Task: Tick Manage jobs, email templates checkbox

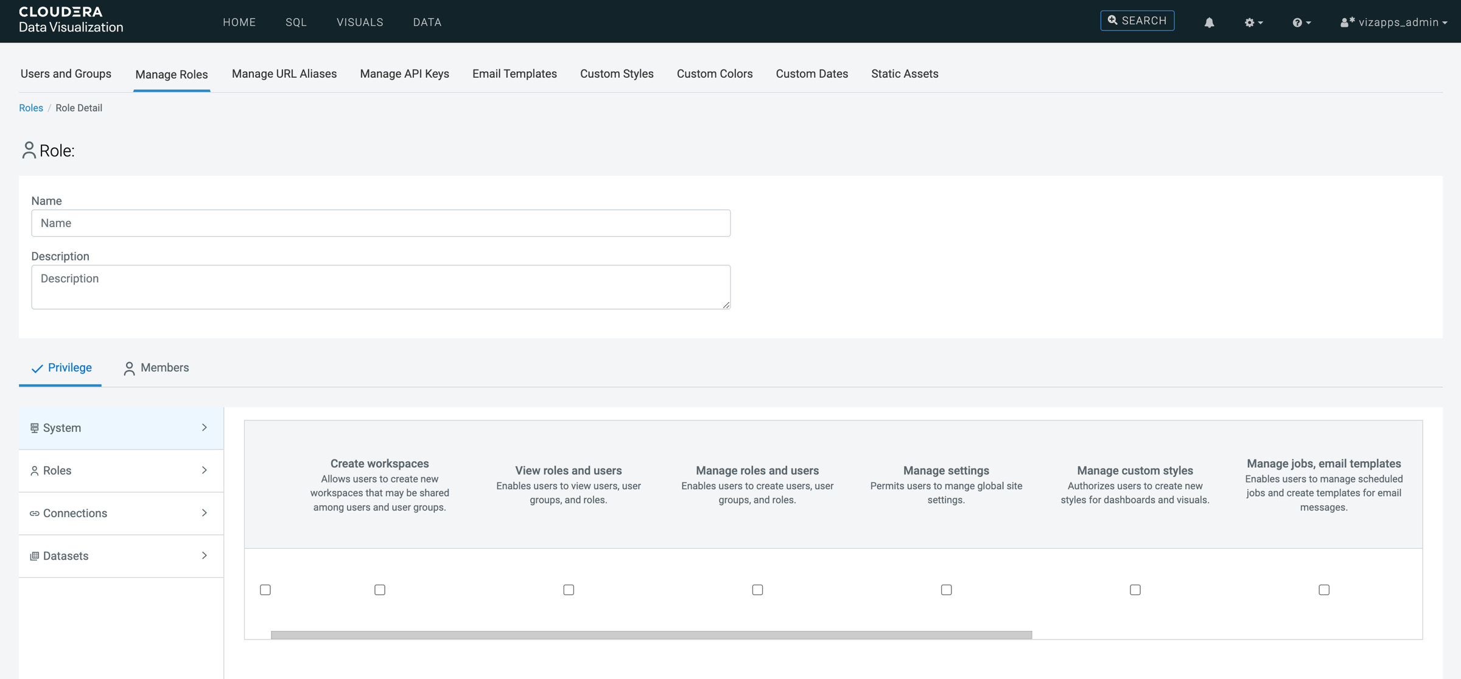Action: point(1323,590)
